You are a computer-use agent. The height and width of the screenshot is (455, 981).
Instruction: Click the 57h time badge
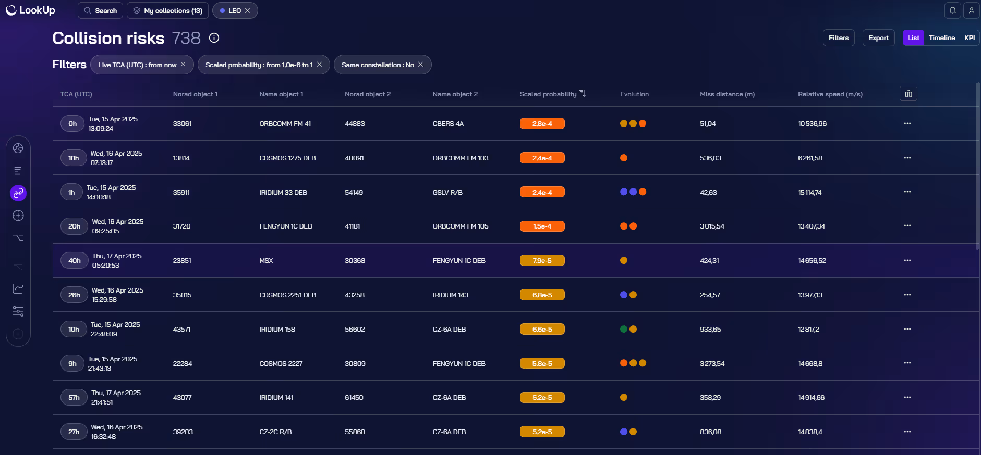click(74, 397)
